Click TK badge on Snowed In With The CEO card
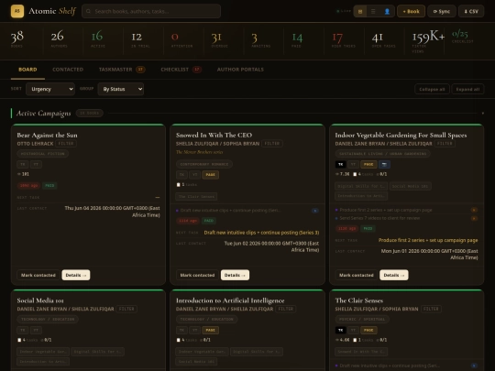 click(181, 175)
